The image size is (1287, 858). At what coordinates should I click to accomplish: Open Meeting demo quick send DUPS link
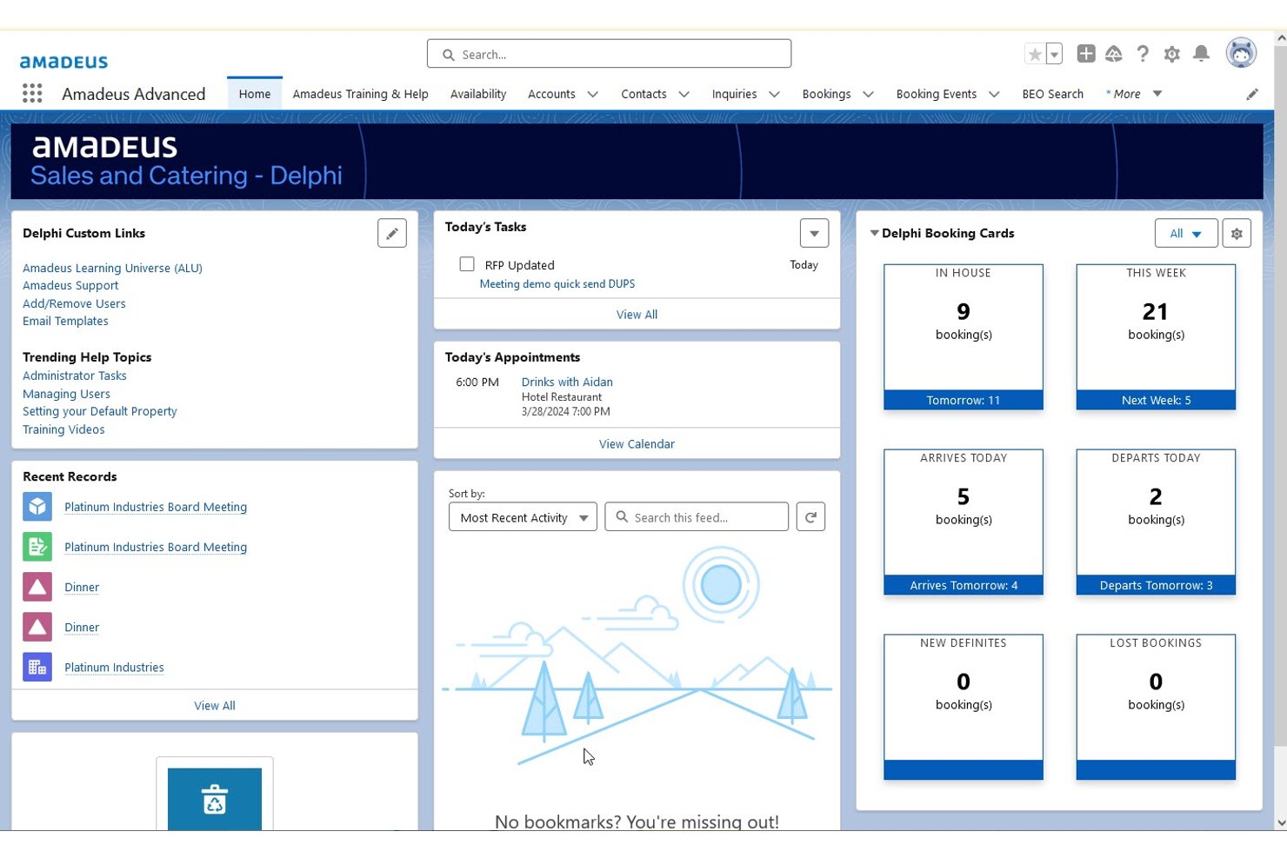tap(557, 284)
